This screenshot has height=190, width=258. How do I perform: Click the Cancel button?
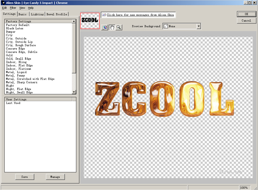pos(246,21)
